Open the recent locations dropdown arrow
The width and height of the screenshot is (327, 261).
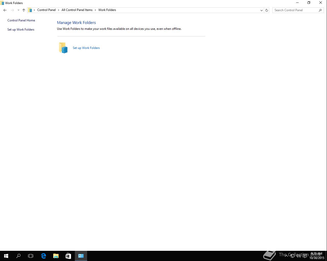coord(18,10)
